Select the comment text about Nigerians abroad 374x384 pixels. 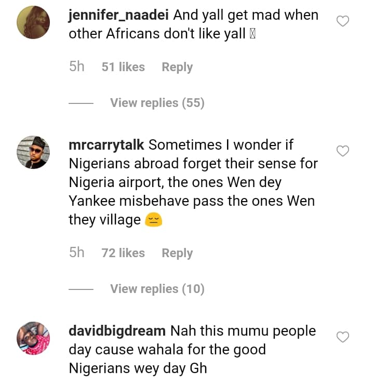[x=193, y=182]
